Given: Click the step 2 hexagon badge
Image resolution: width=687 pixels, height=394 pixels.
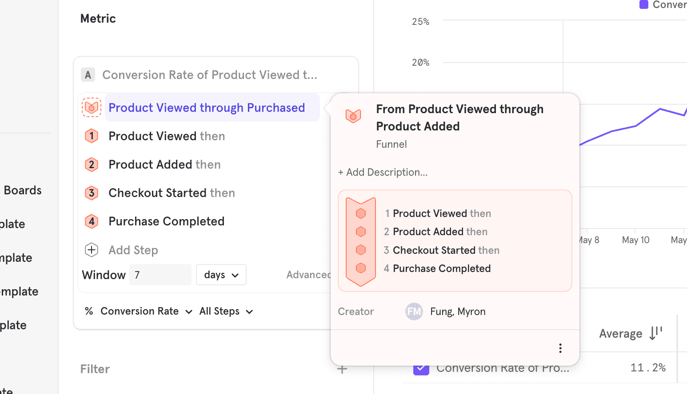Looking at the screenshot, I should pos(92,165).
